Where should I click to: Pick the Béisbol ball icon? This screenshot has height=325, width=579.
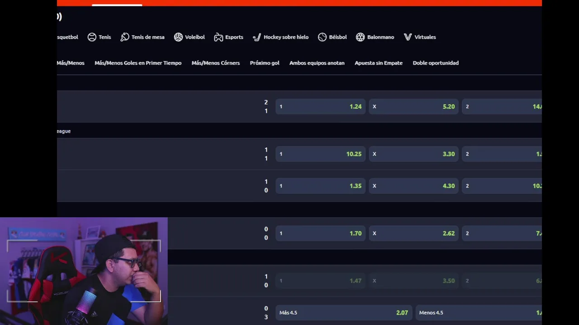(322, 37)
